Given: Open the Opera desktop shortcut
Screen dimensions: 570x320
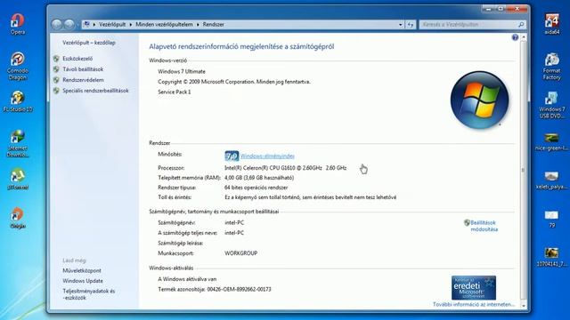Looking at the screenshot, I should tap(18, 24).
